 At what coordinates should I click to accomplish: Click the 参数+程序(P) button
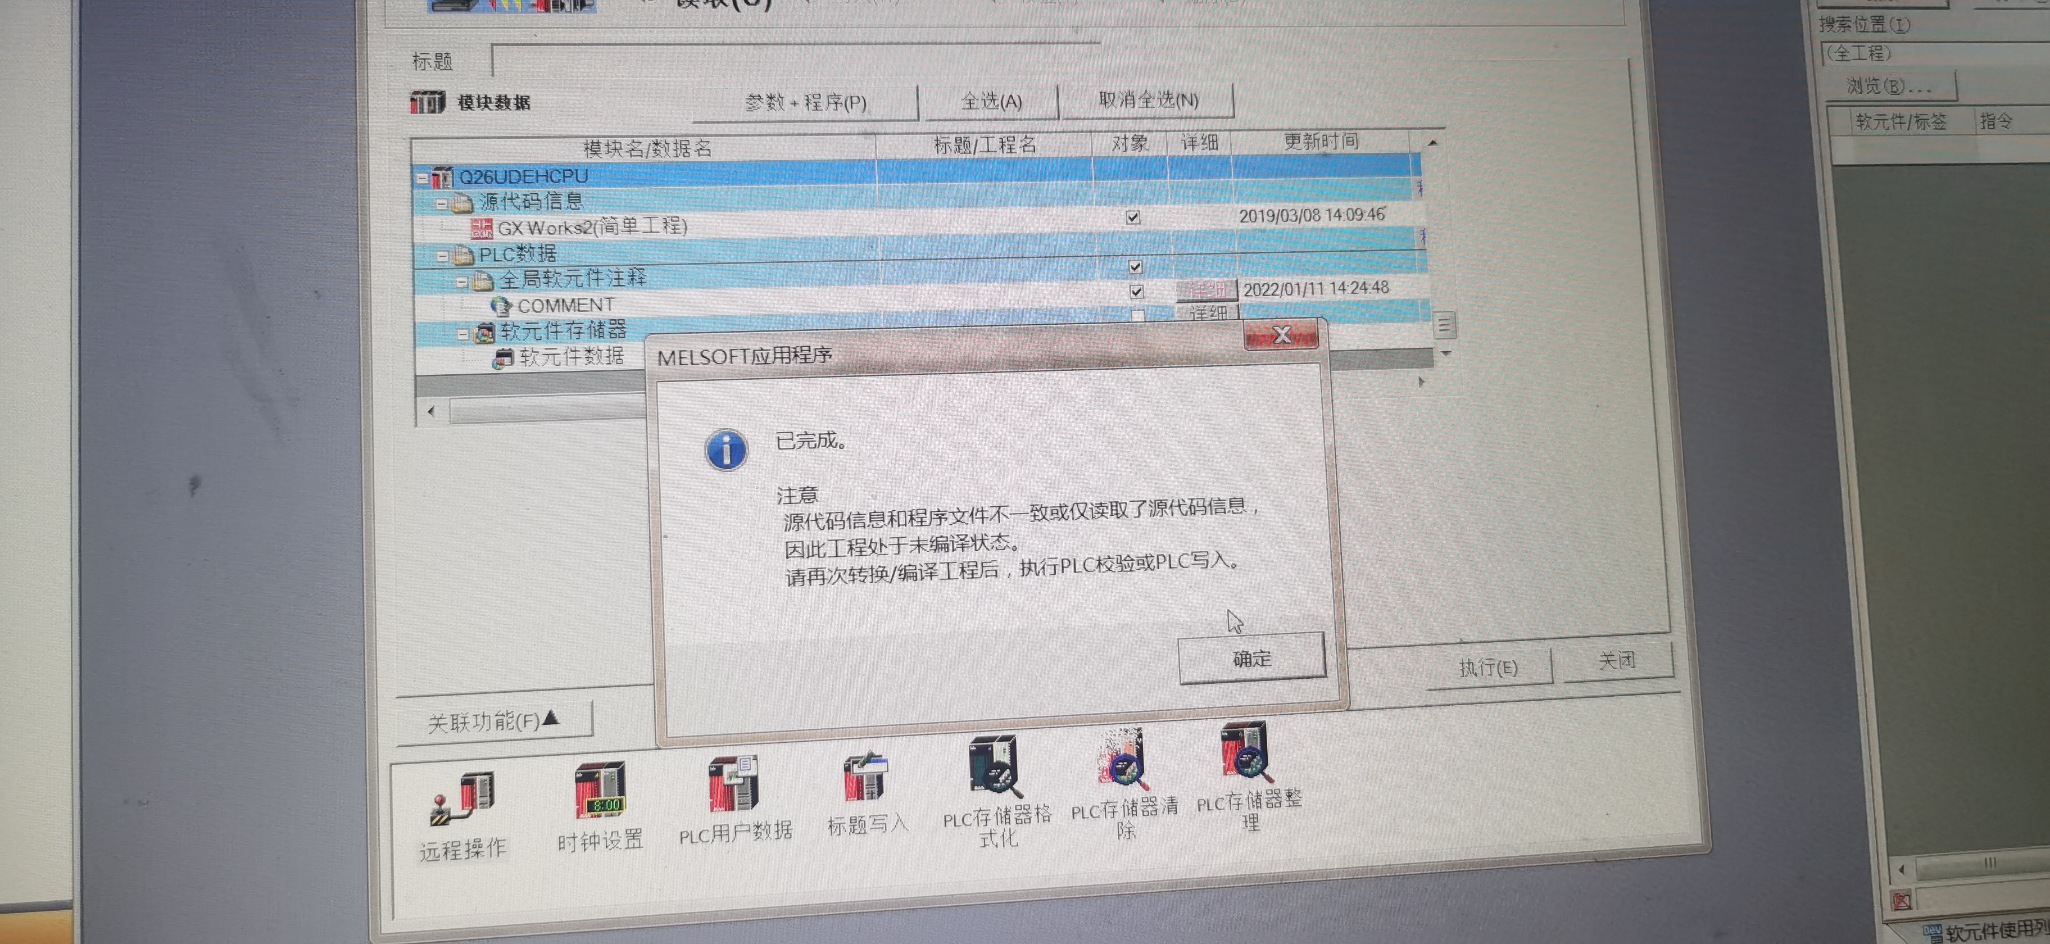(805, 103)
